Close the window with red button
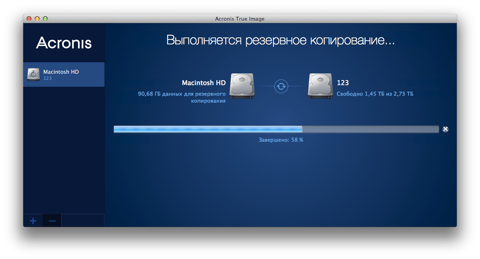The width and height of the screenshot is (480, 259). tap(29, 19)
